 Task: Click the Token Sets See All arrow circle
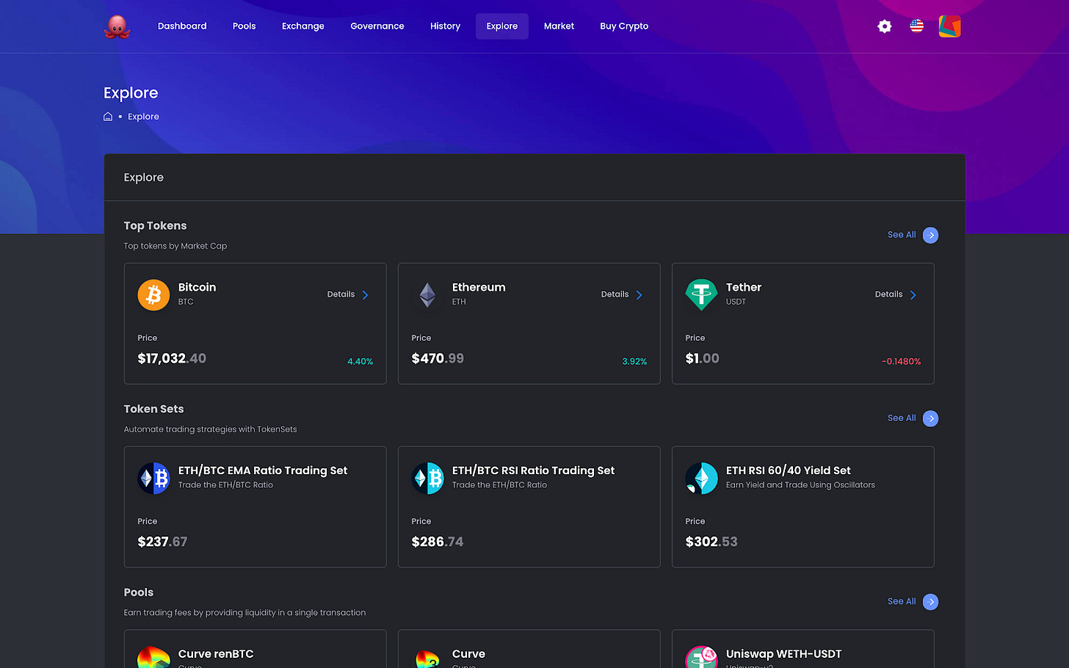click(930, 418)
